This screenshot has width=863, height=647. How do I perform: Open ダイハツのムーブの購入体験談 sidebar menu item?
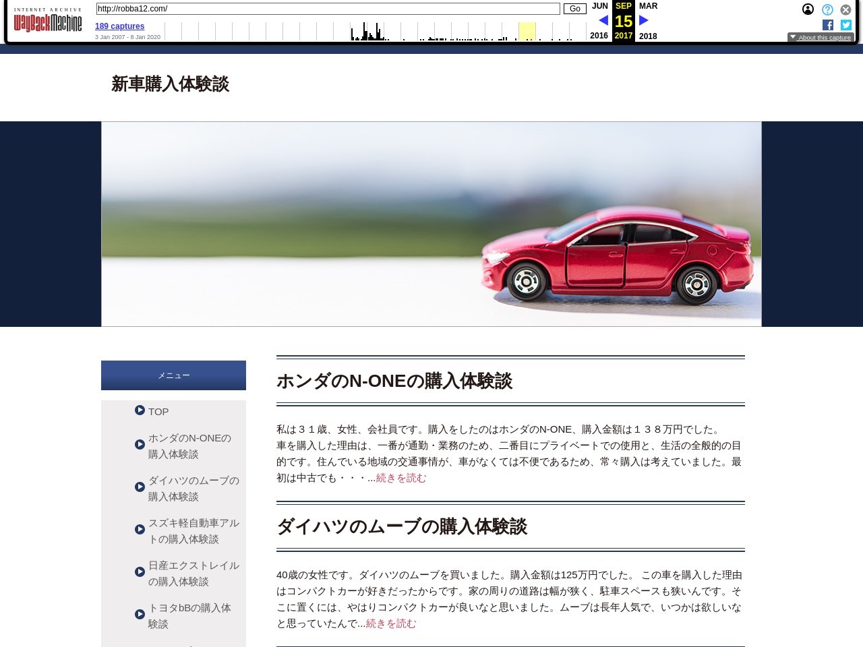[x=193, y=489]
